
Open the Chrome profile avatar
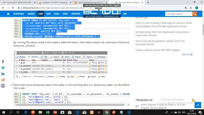(x=197, y=8)
